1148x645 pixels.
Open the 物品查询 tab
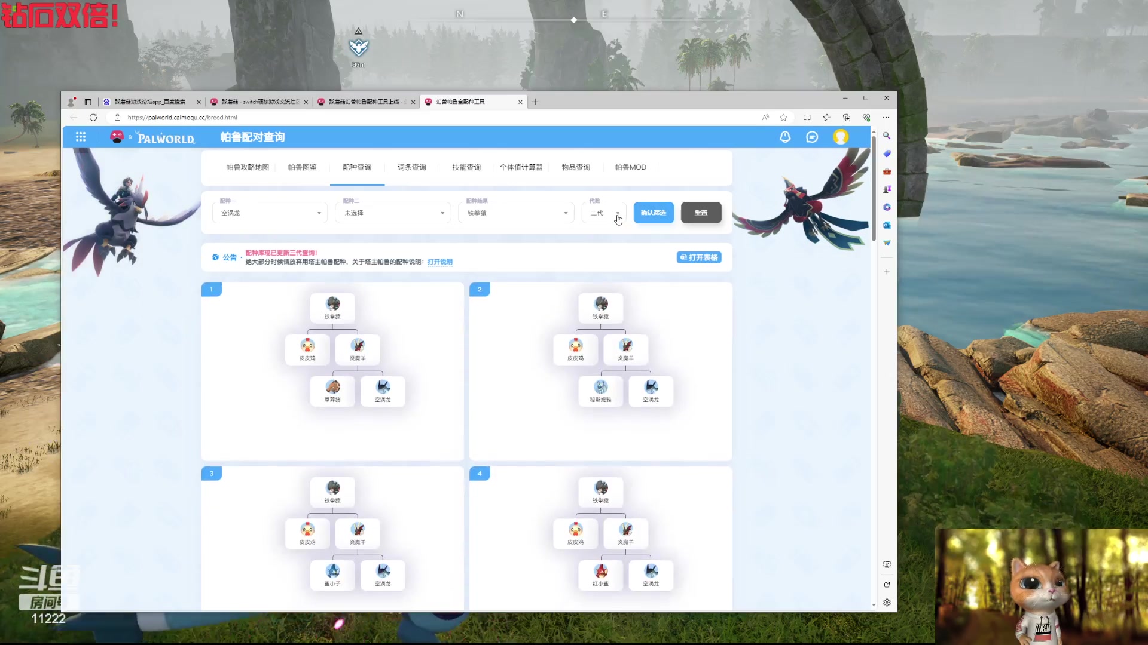(576, 167)
